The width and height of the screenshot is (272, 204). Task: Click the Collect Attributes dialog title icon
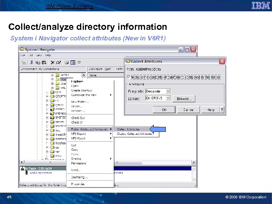[128, 61]
